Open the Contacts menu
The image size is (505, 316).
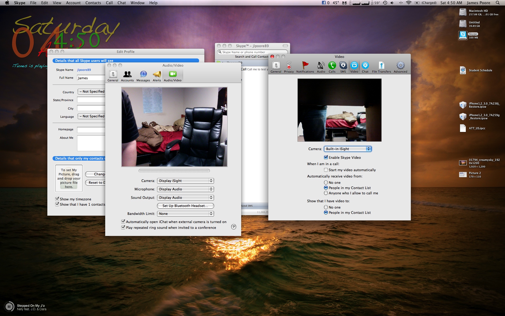click(x=93, y=3)
